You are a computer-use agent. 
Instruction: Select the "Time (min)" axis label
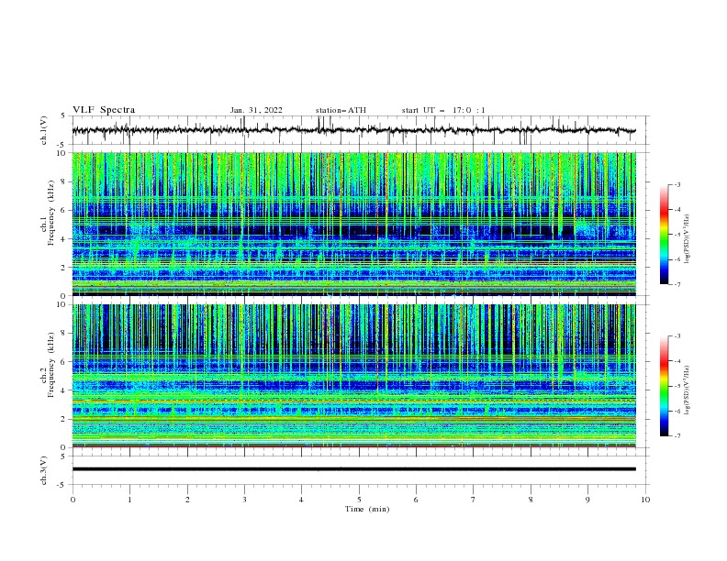click(367, 509)
